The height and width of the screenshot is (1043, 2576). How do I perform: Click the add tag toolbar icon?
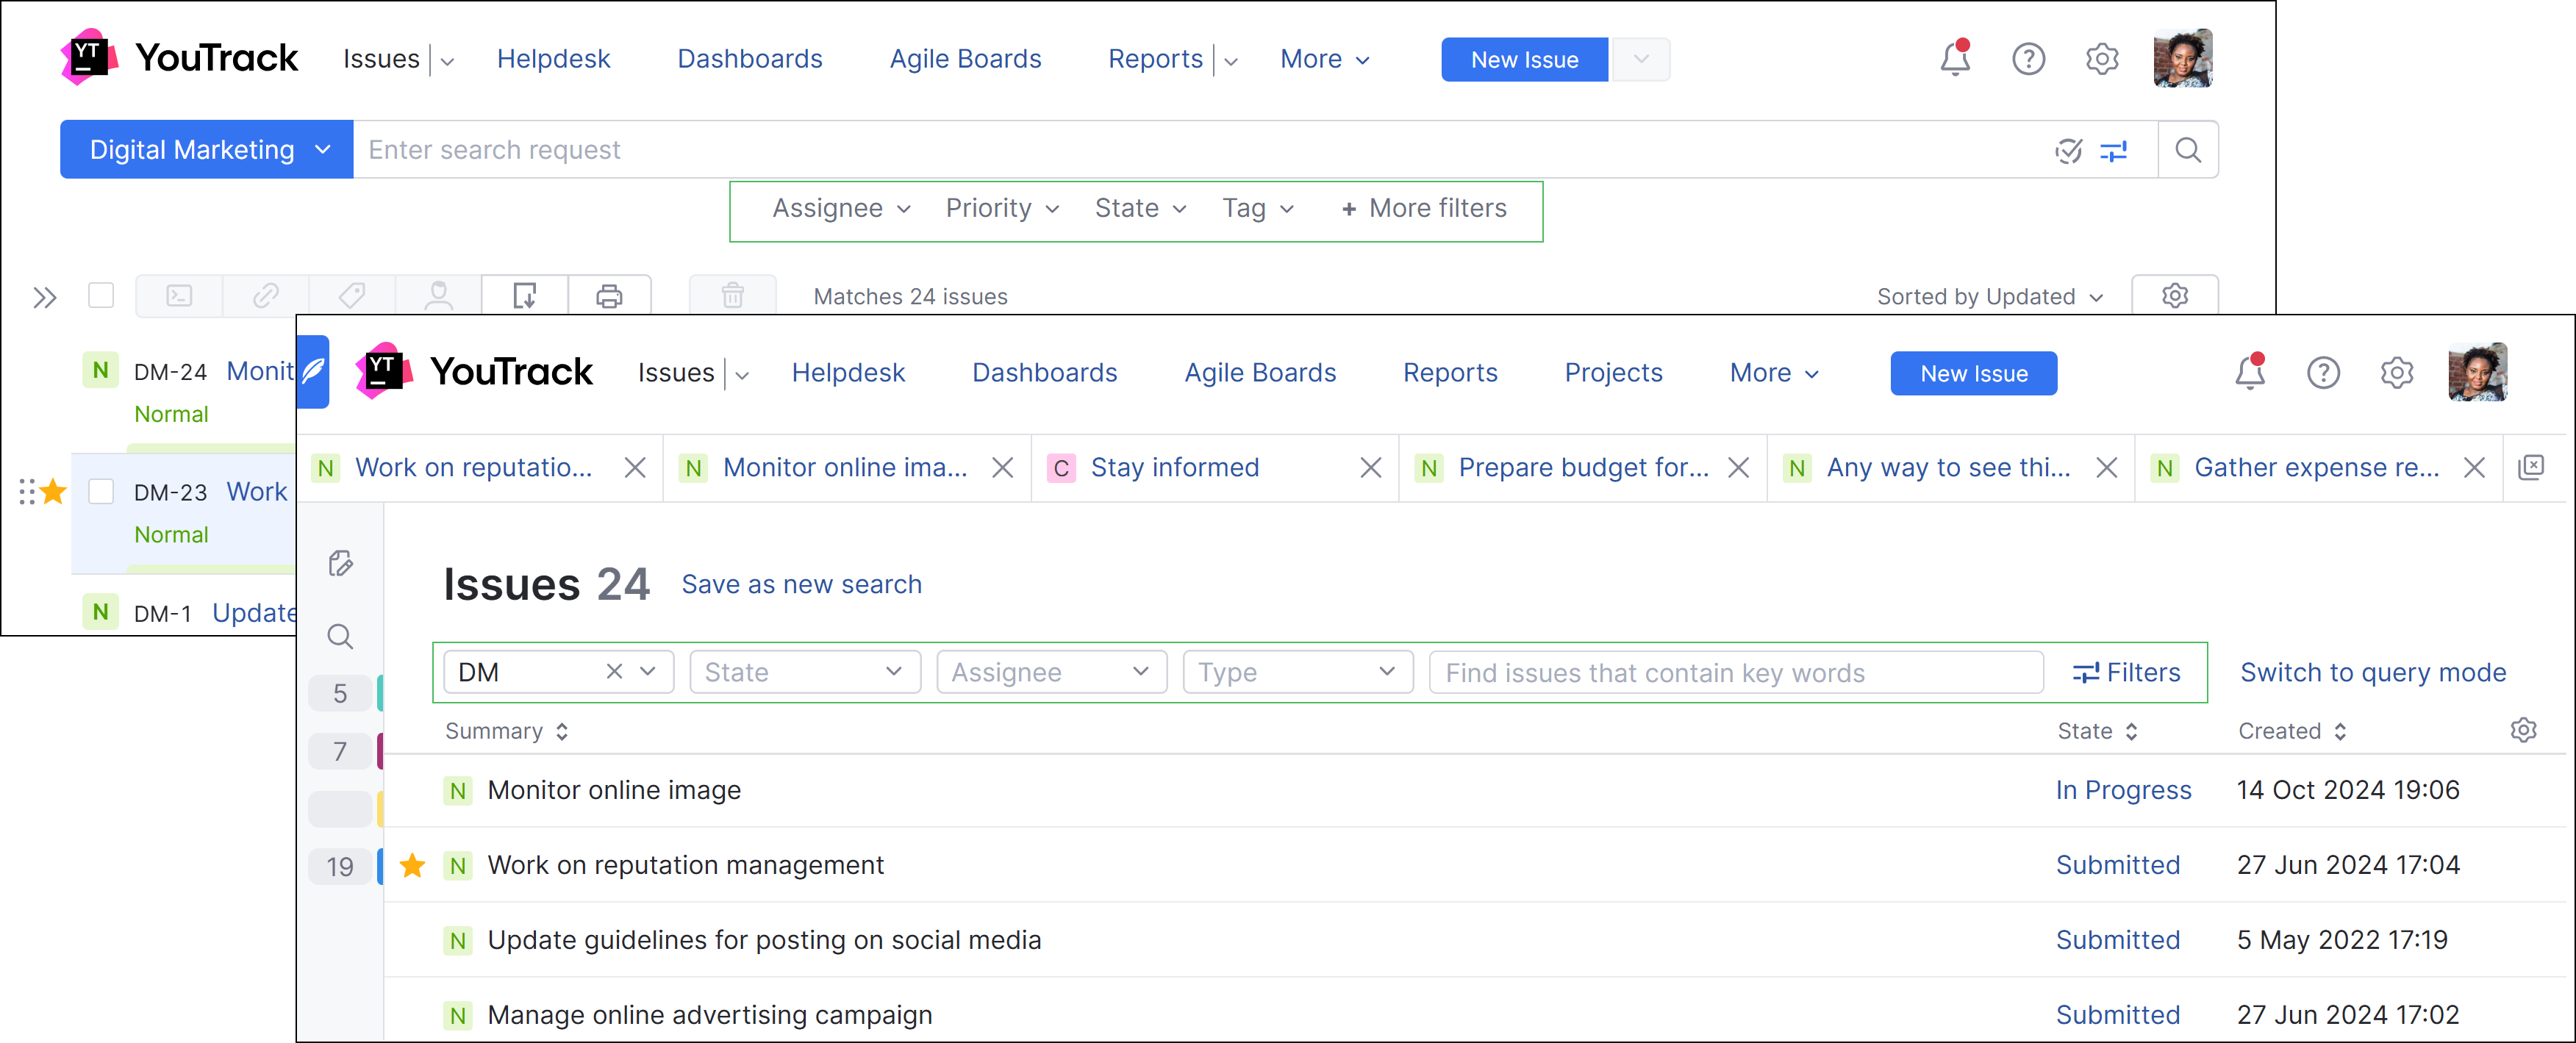click(x=351, y=296)
